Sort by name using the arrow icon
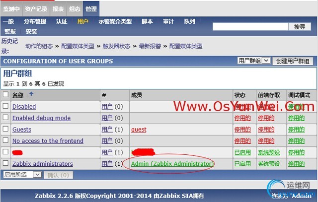318x202 pixels. click(31, 94)
